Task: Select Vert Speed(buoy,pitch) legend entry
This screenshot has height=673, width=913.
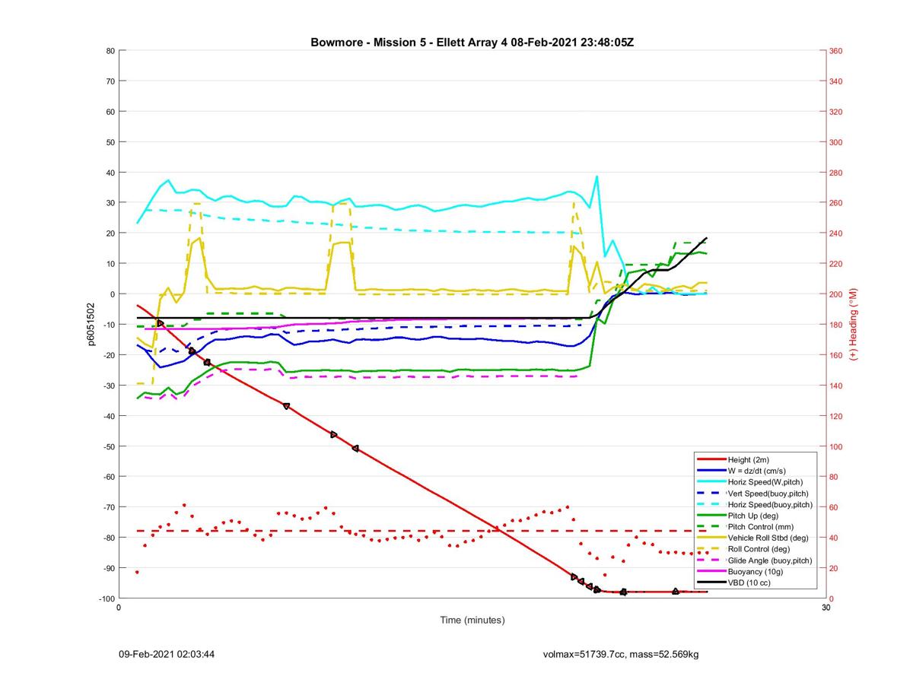Action: coord(753,493)
